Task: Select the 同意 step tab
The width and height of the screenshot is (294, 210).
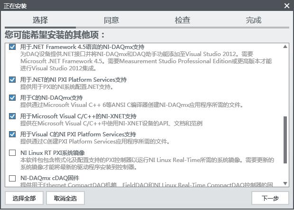Action: point(111,20)
